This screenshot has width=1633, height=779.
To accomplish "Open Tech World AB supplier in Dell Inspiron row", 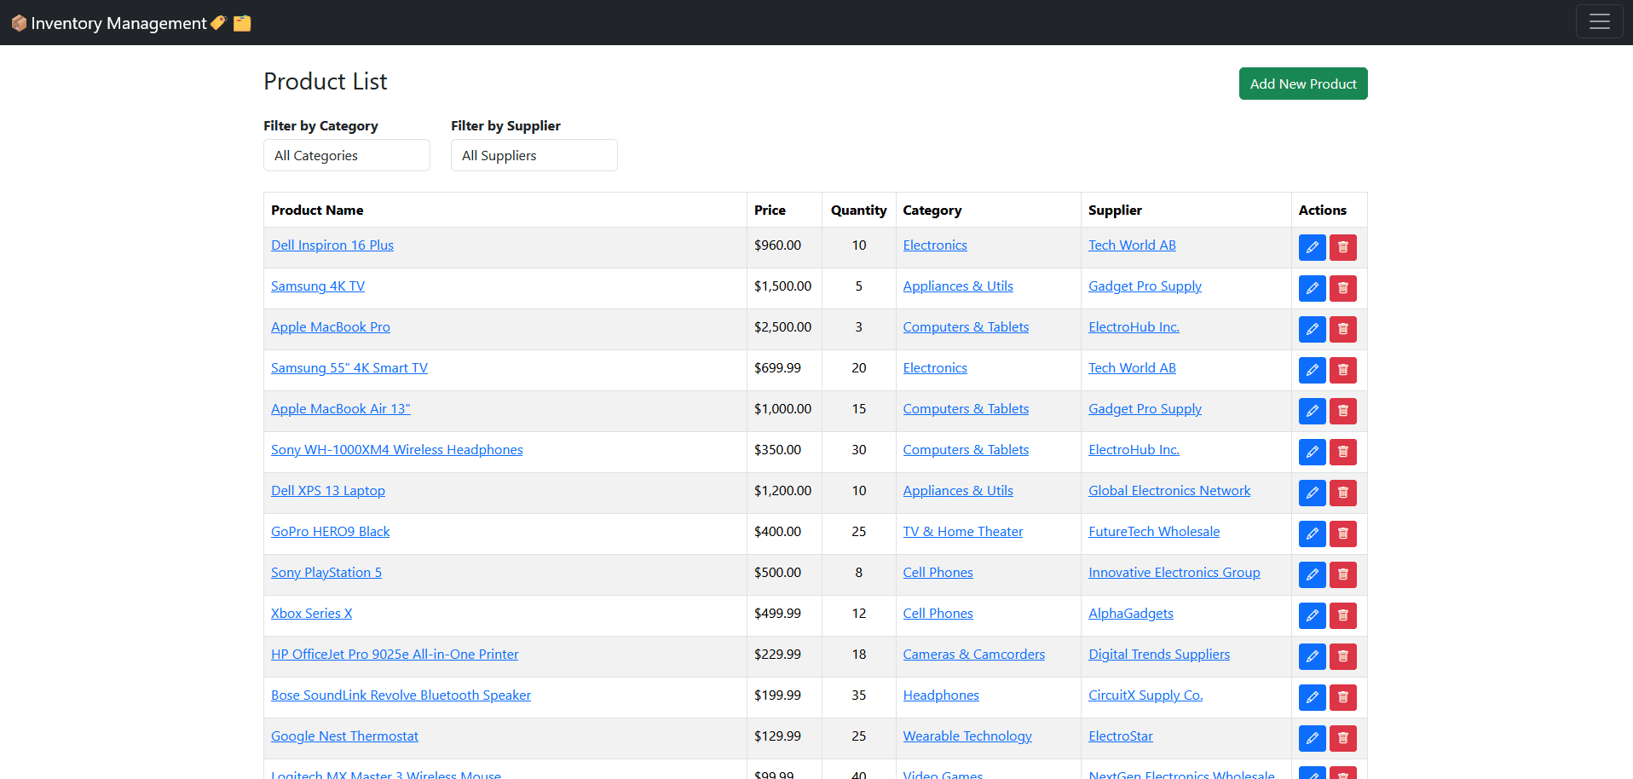I will click(x=1132, y=245).
